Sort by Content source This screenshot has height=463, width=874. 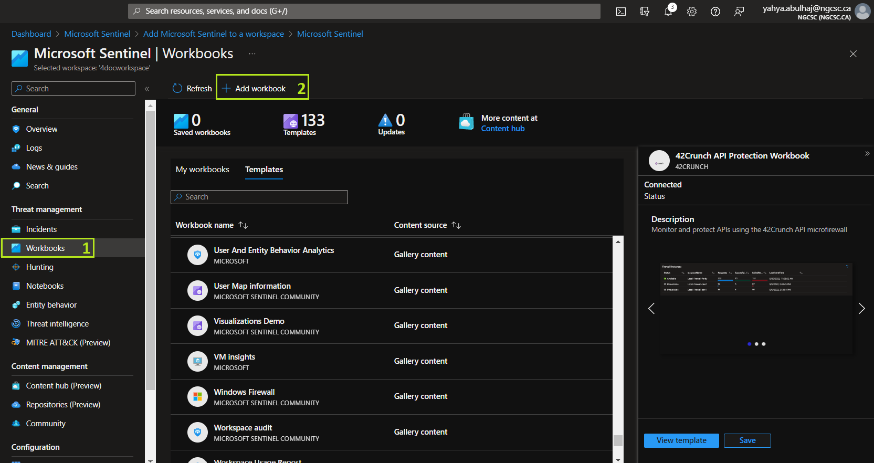pos(427,225)
